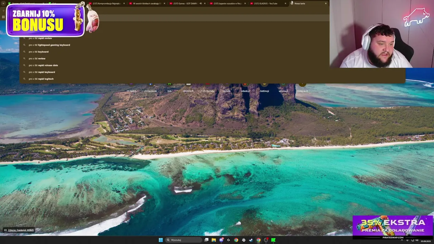Image resolution: width=434 pixels, height=244 pixels.
Task: Pick 'pro x tkl rapid keyboard' suggestion
Action: (212, 72)
